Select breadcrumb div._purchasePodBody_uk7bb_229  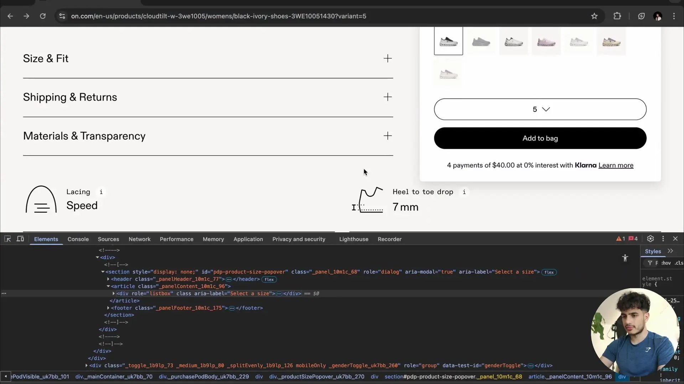(204, 377)
